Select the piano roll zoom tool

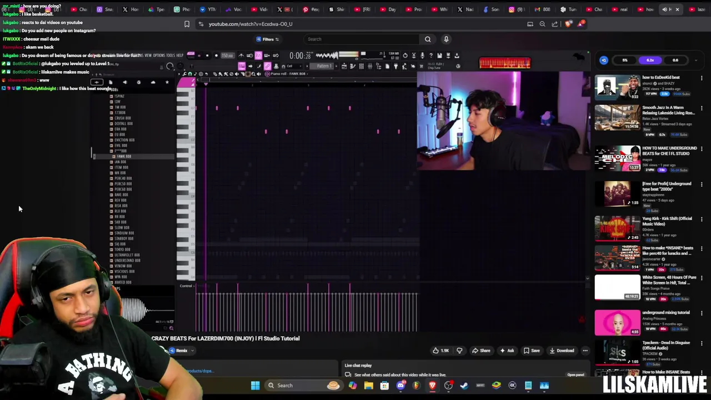[253, 74]
